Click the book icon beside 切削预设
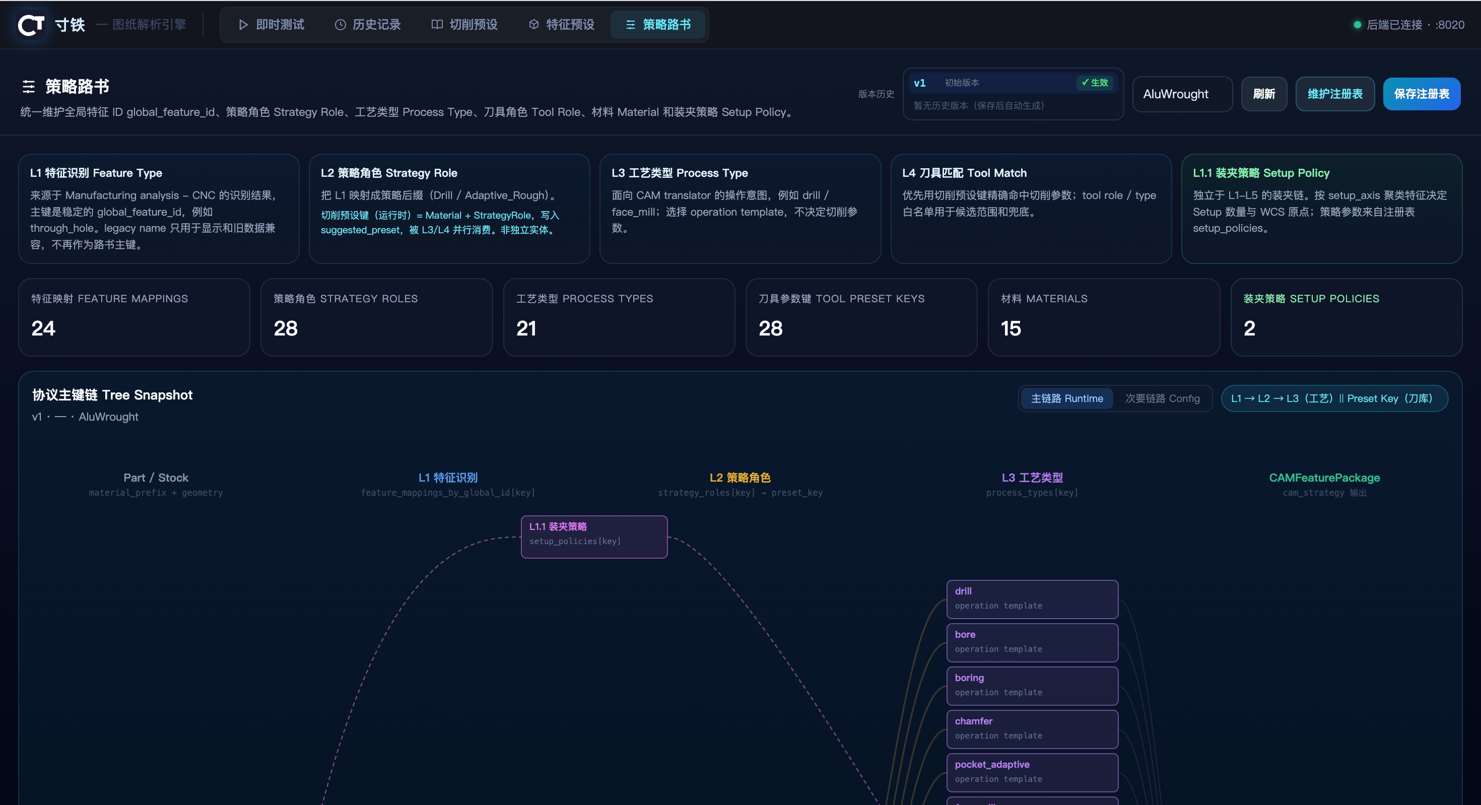 click(x=437, y=25)
